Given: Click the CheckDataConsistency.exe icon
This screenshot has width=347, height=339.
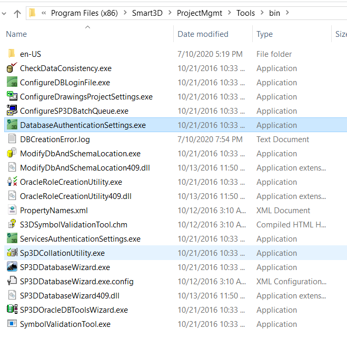Looking at the screenshot, I should (x=12, y=68).
